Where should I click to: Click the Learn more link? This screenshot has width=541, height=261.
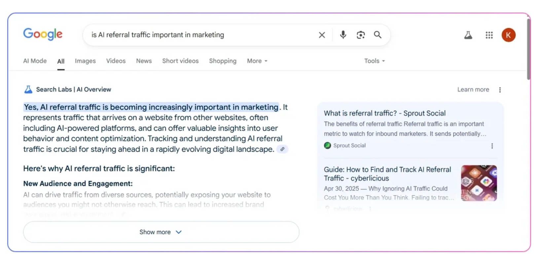pos(473,90)
